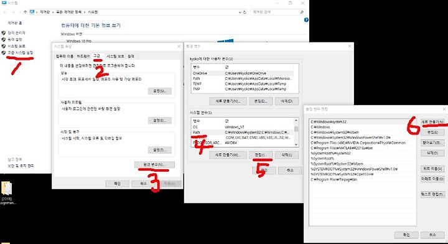448x244 pixels.
Task: Select the user Path variable with AppData value
Action: (243, 78)
